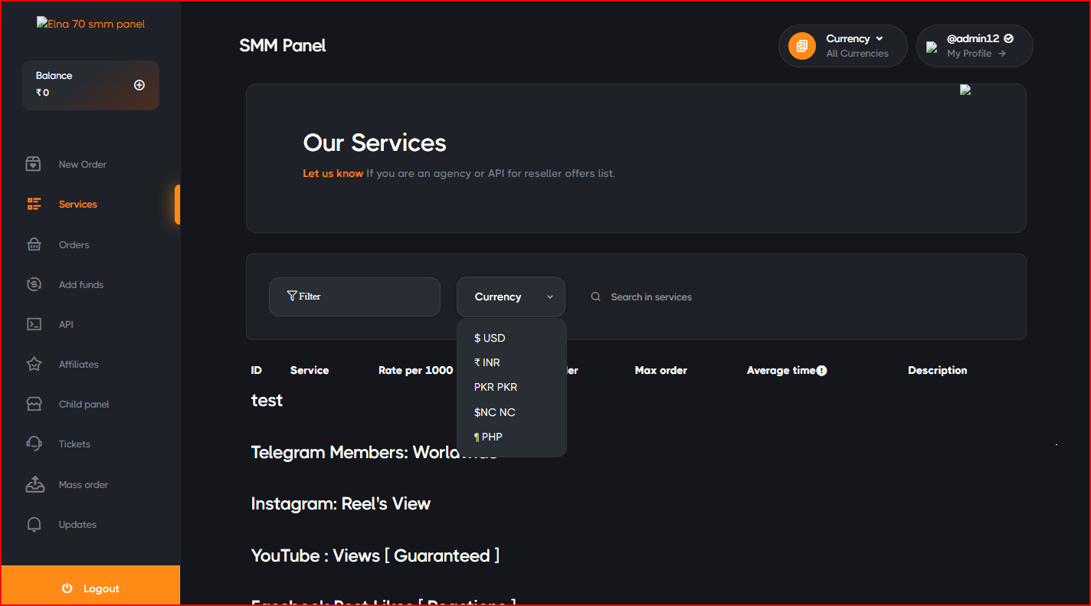Follow the 'Let us know' link
Screen dimensions: 1091x606
click(333, 173)
